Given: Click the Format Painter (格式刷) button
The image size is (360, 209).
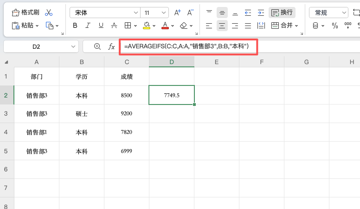Looking at the screenshot, I should (25, 13).
